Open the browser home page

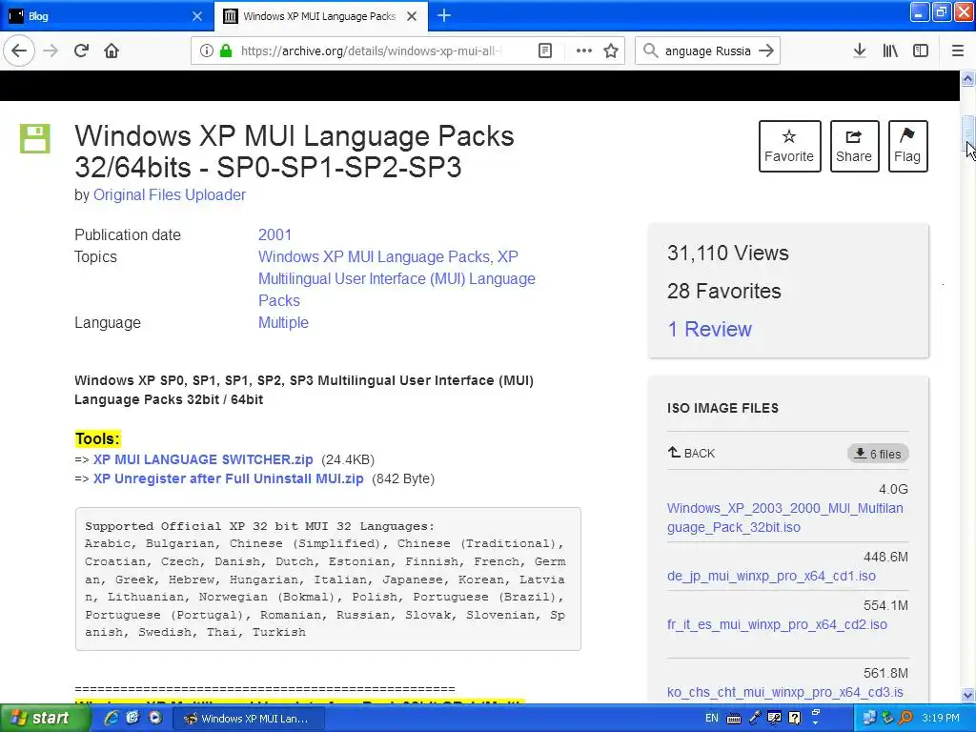pyautogui.click(x=112, y=51)
